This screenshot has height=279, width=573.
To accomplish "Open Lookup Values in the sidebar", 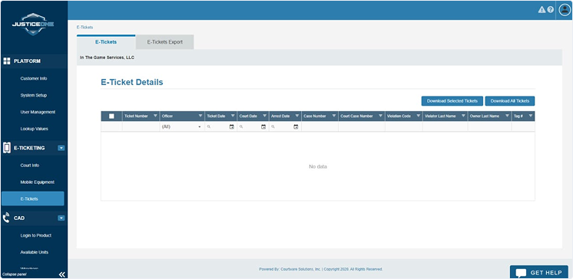I will [x=35, y=129].
